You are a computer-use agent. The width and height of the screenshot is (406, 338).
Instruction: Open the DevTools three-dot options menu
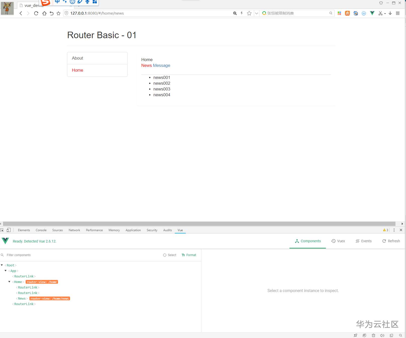point(394,230)
